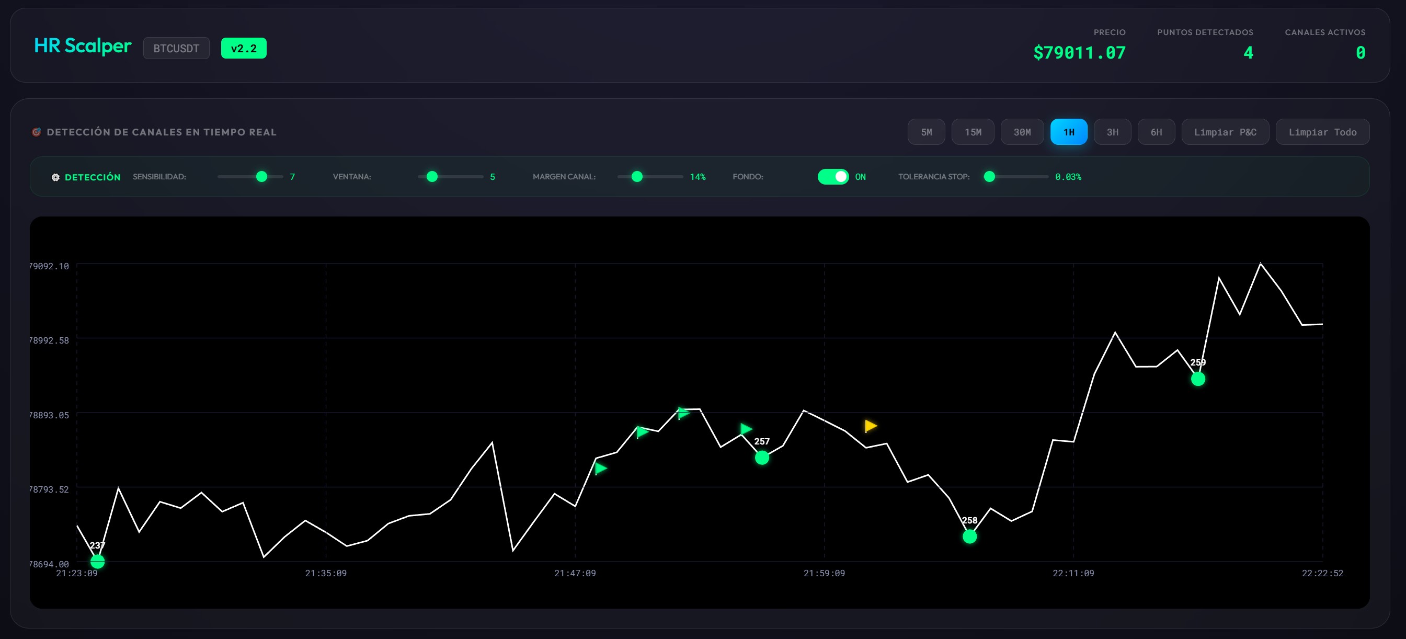The height and width of the screenshot is (639, 1406).
Task: Adjust the SENSIBILIDAD slider handle
Action: point(261,176)
